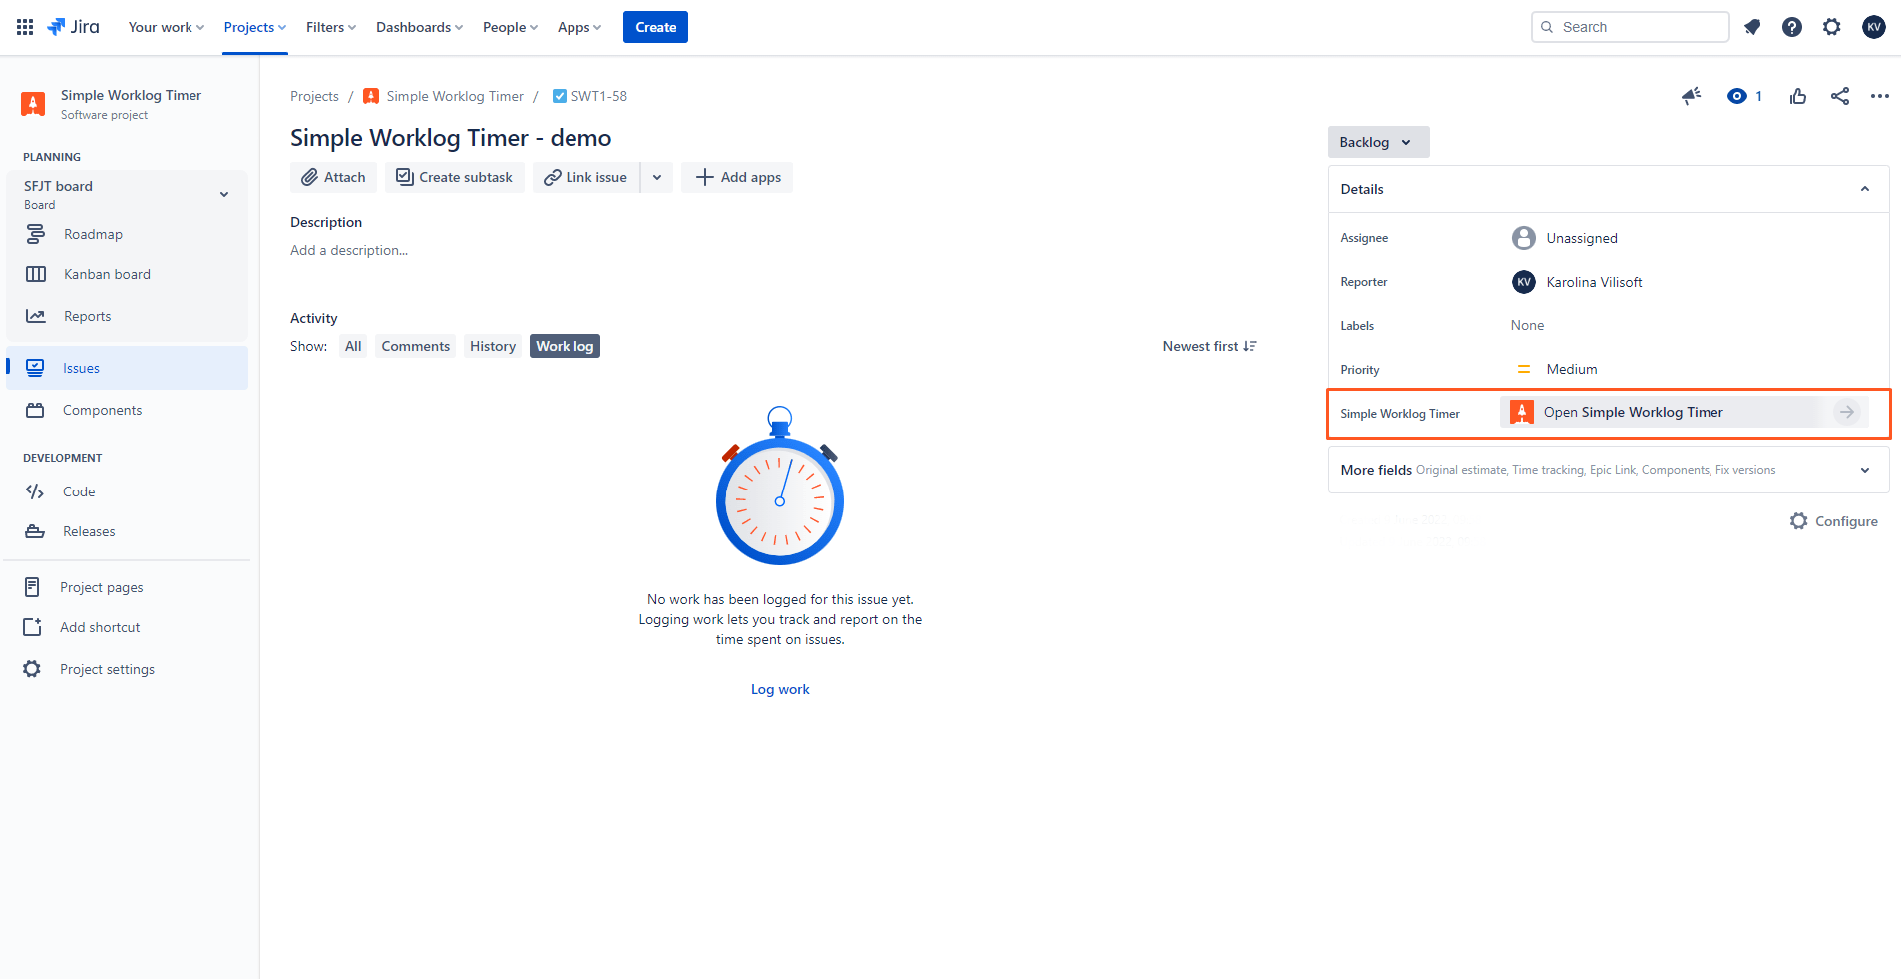Viewport: 1901px width, 979px height.
Task: Open the Projects dropdown menu
Action: click(x=255, y=27)
